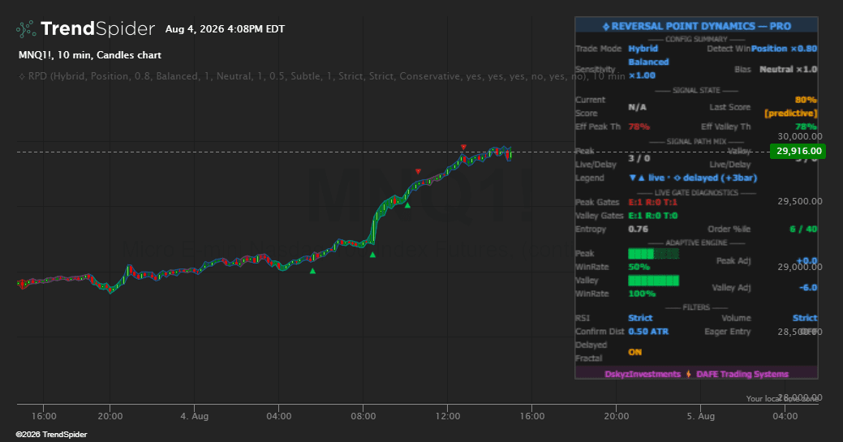Click the red 'E:1 R:0 T:1' Peak Gates value
This screenshot has width=843, height=442.
tap(652, 202)
